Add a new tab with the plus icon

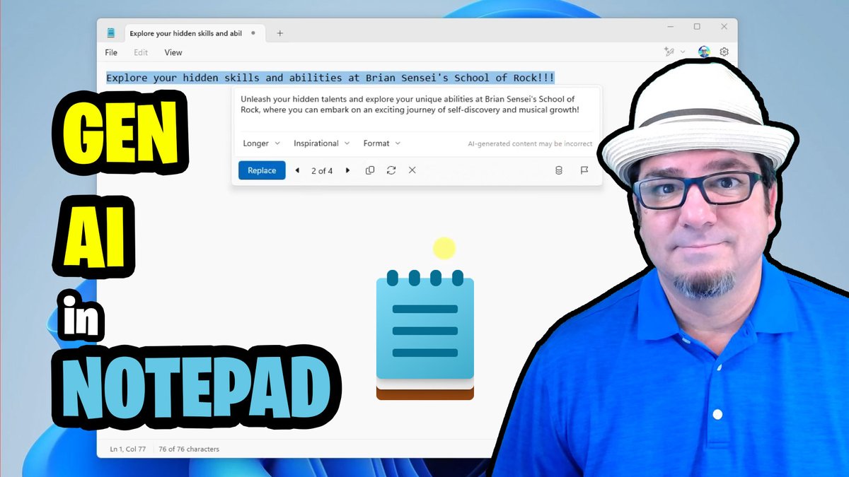pyautogui.click(x=279, y=33)
